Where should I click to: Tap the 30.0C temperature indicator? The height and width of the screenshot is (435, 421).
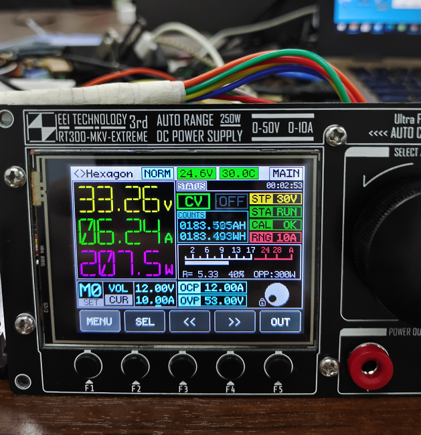pyautogui.click(x=239, y=174)
